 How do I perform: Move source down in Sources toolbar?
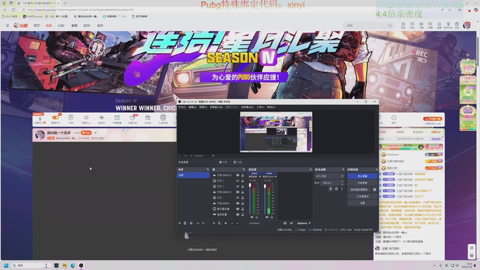coord(237,223)
